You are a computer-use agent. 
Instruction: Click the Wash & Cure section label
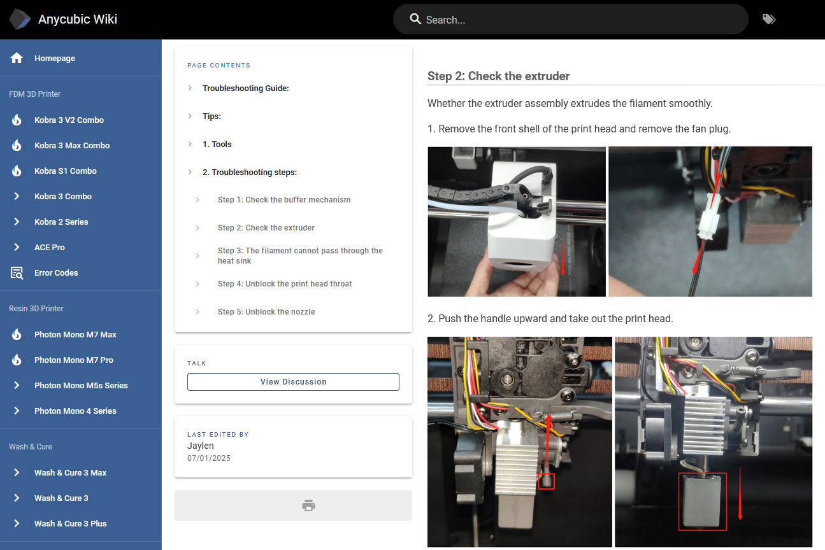click(31, 447)
